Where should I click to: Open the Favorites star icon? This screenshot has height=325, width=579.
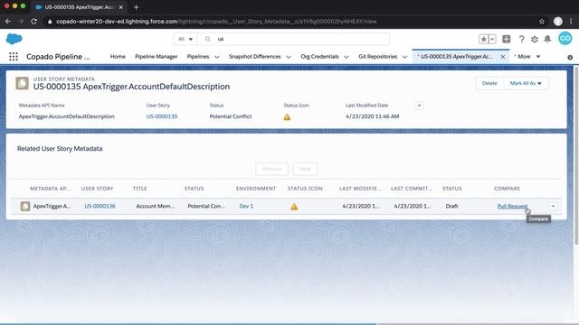[483, 39]
